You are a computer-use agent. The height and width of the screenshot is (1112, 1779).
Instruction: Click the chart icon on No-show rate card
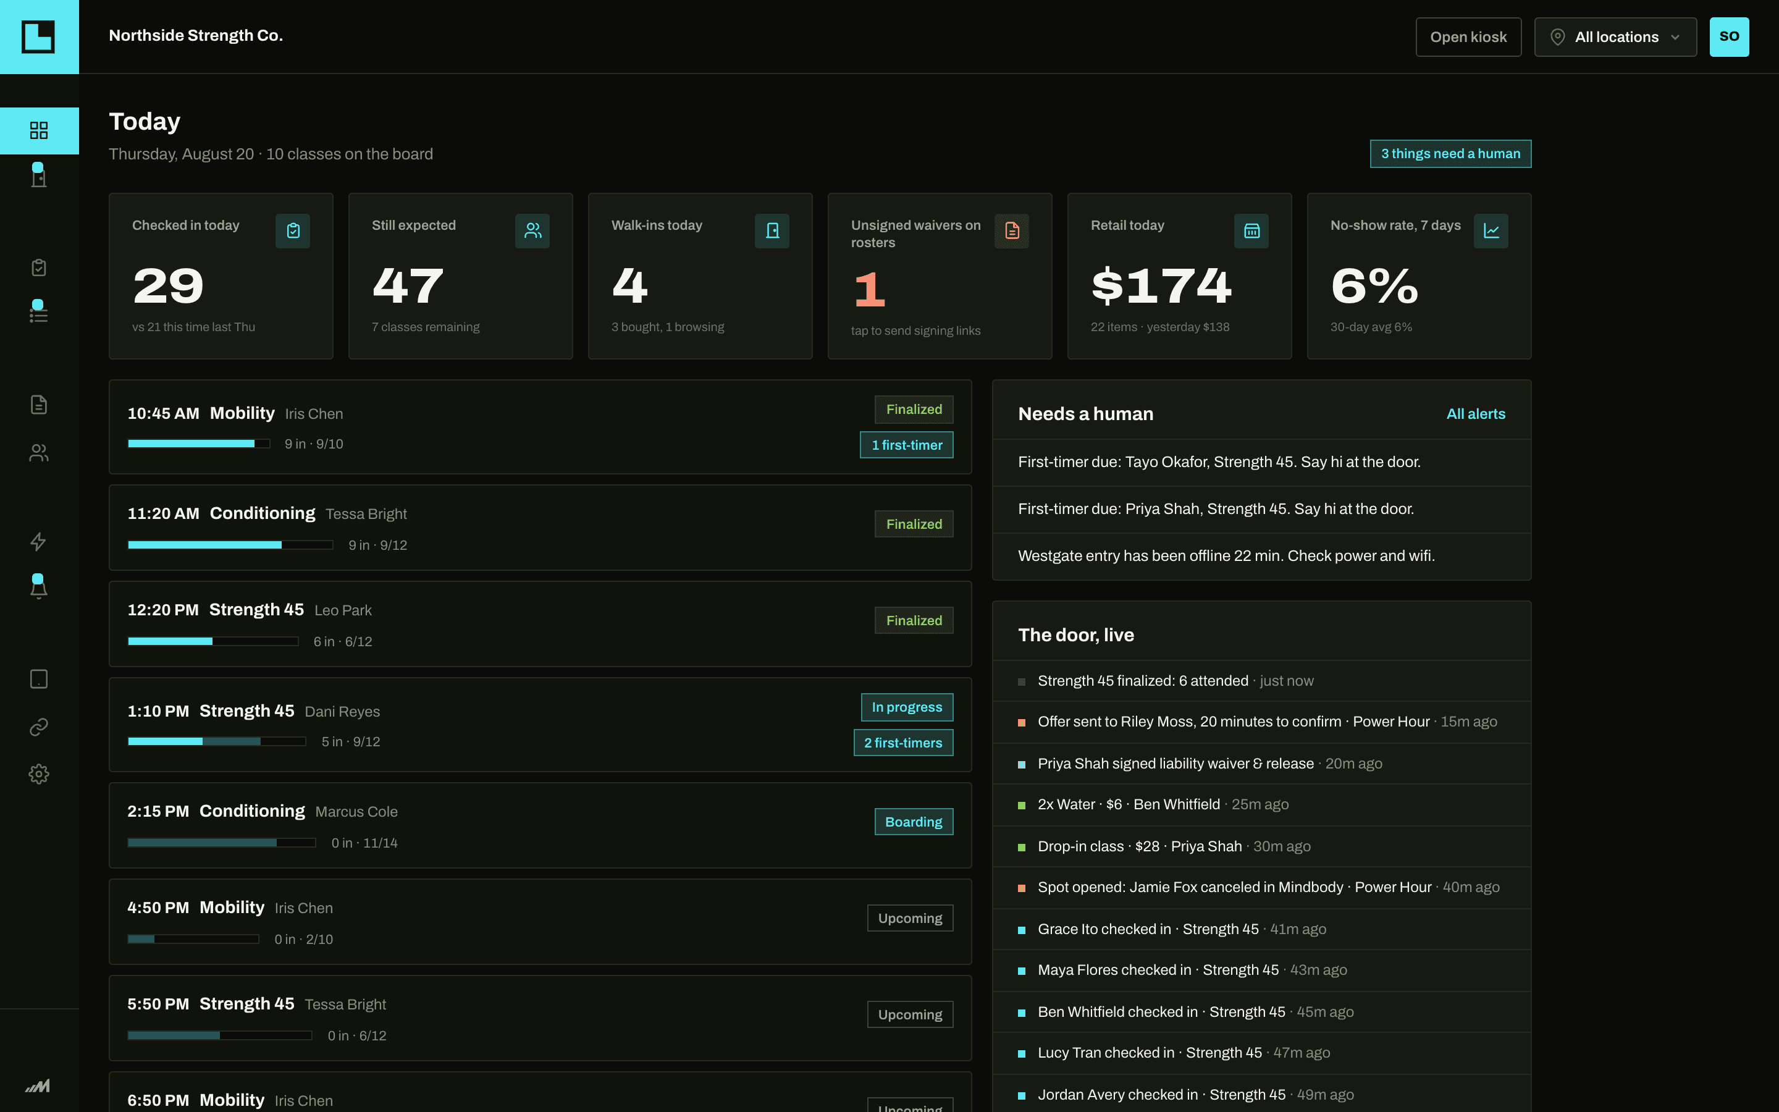click(1491, 231)
